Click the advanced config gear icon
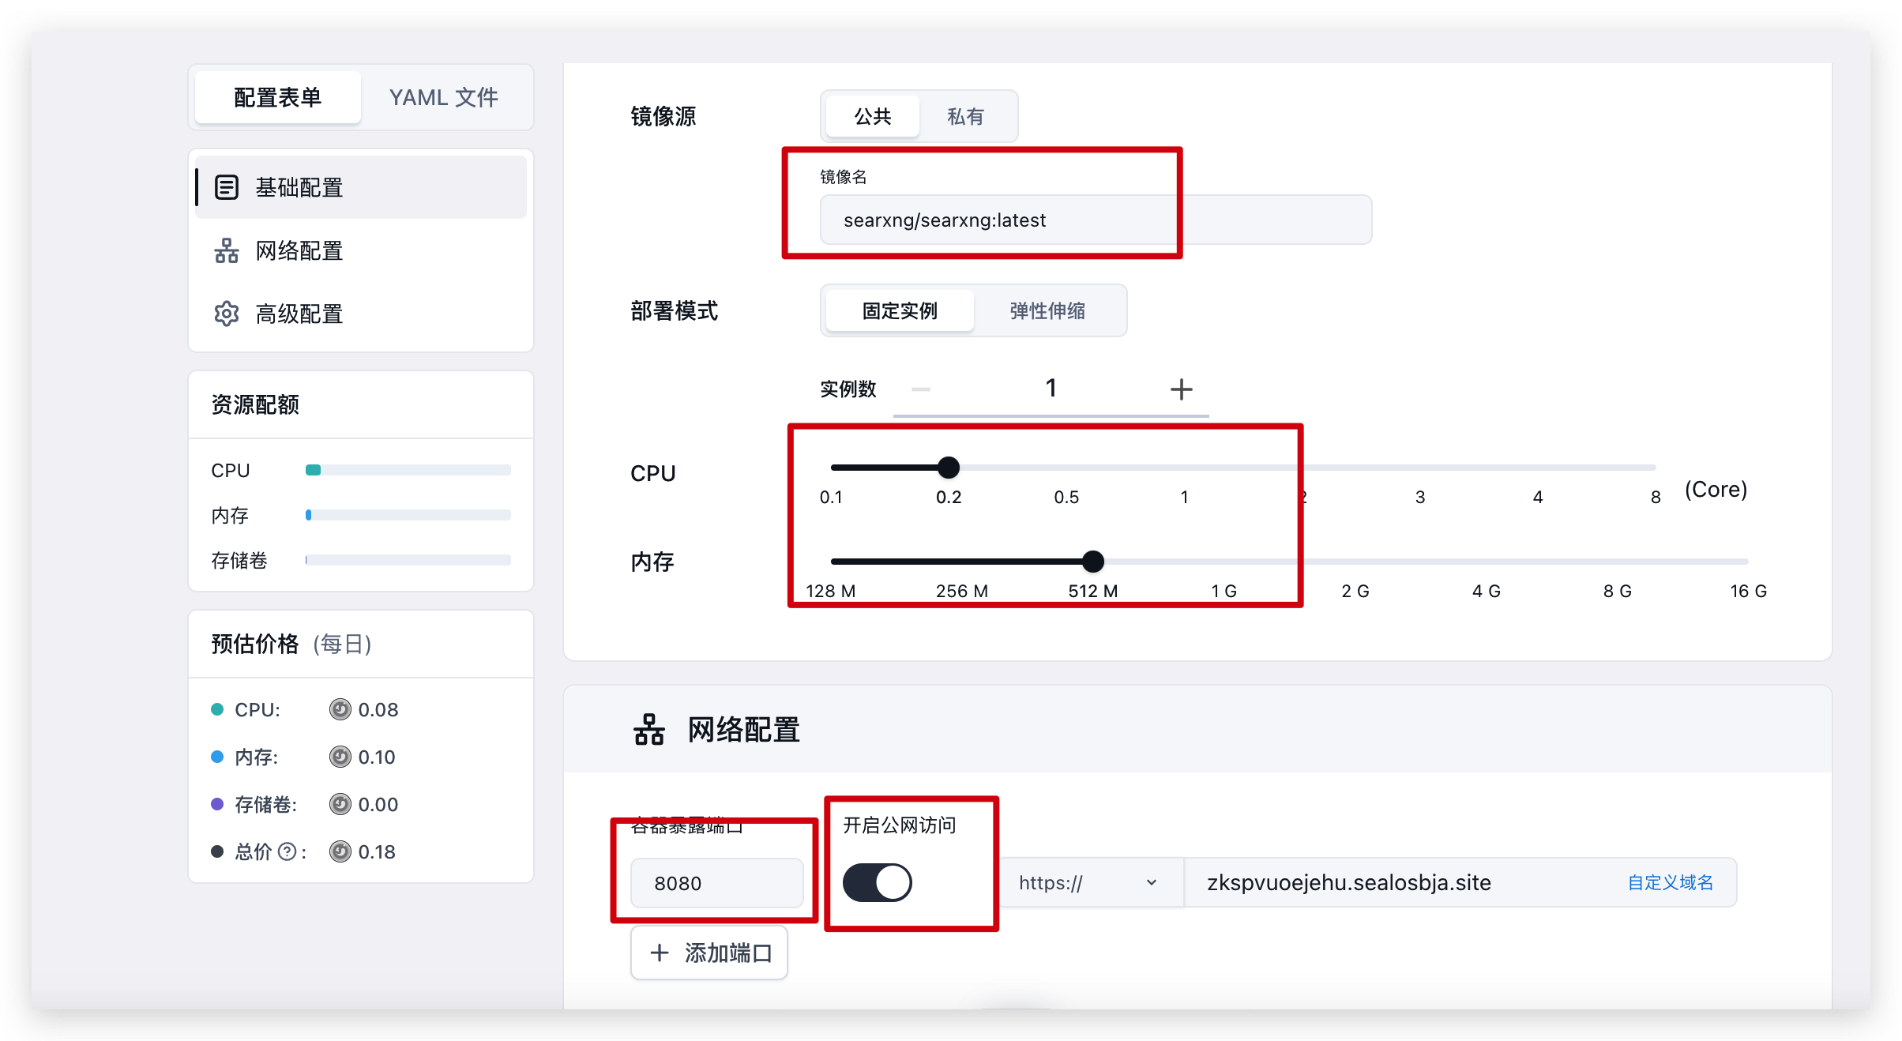1902x1041 pixels. (227, 314)
